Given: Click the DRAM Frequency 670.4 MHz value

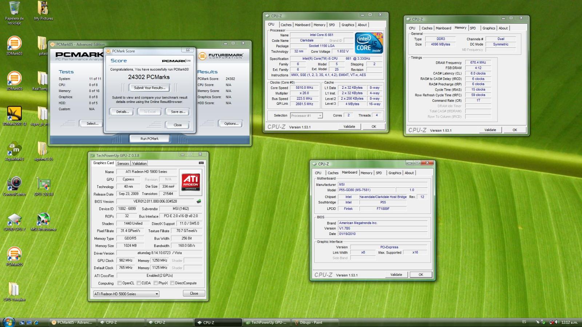Looking at the screenshot, I should click(478, 63).
